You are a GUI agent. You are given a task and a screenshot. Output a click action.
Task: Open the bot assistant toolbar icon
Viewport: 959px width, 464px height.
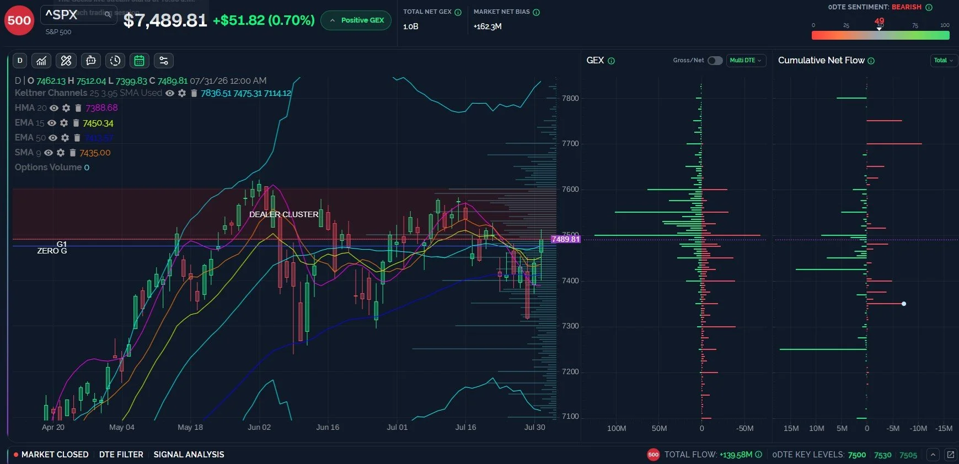91,61
